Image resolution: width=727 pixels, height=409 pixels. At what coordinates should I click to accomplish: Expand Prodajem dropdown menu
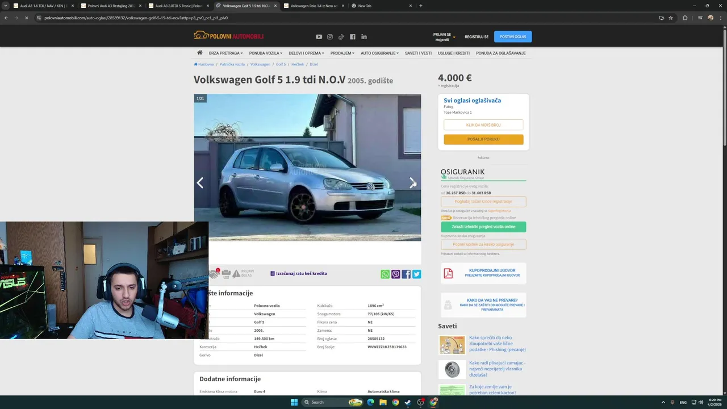point(342,53)
